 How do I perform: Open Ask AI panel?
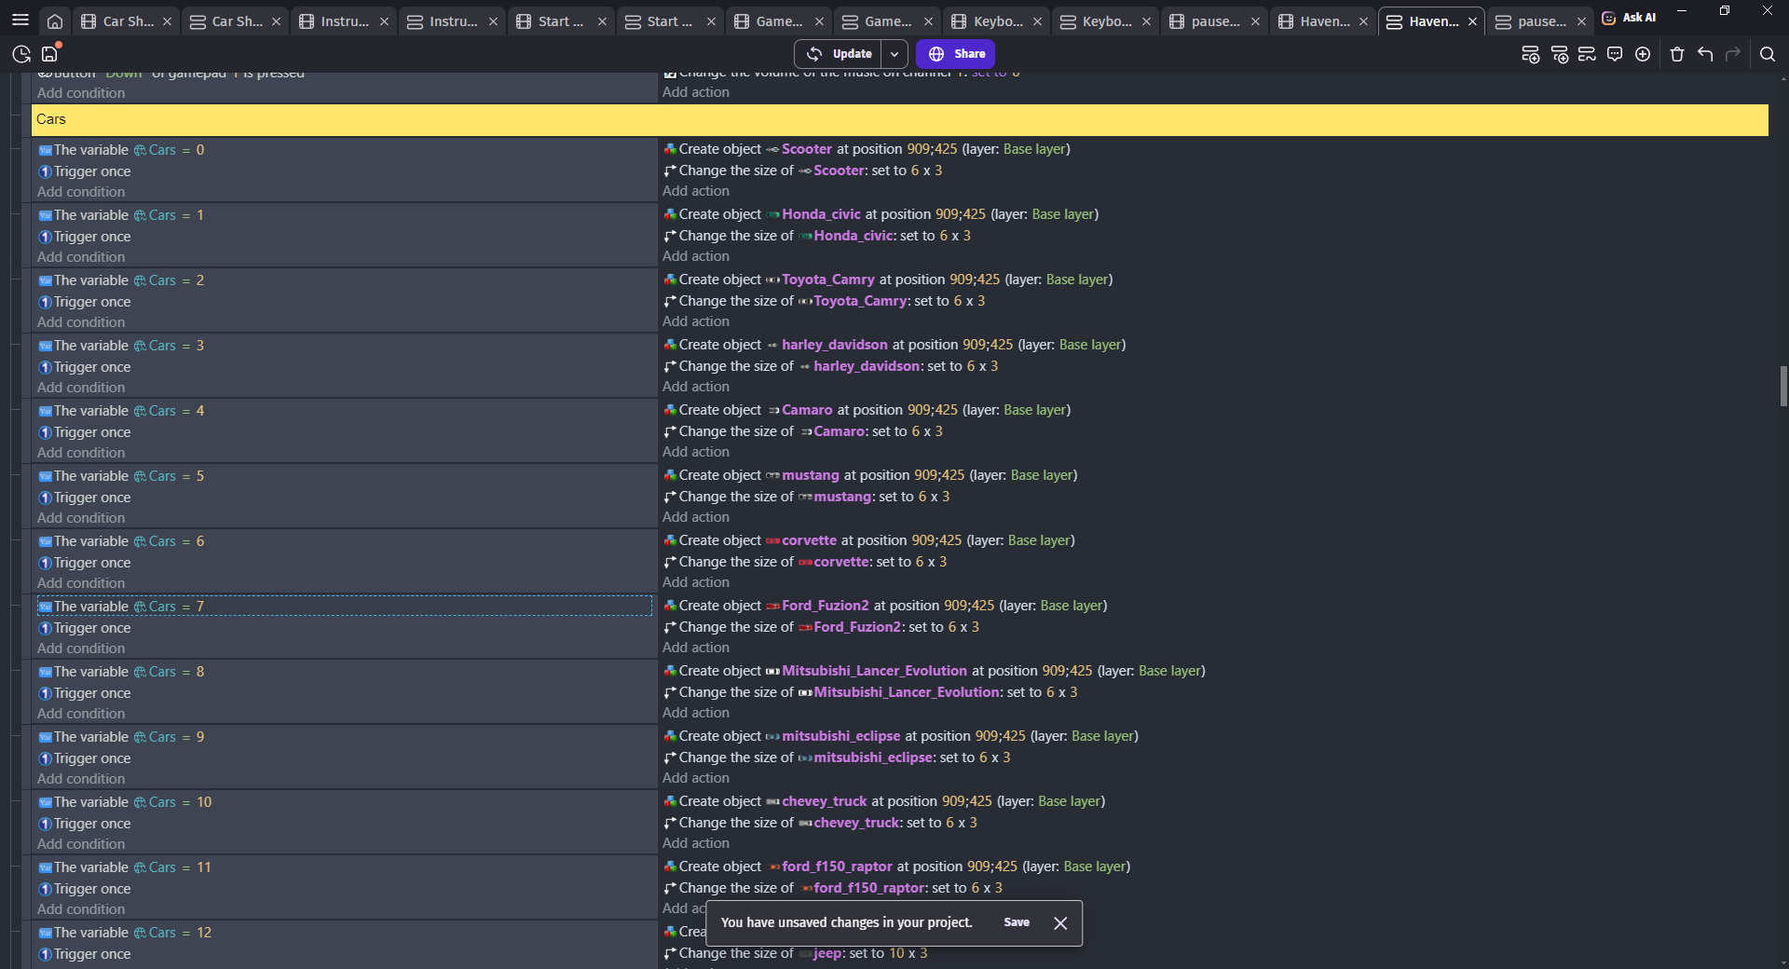pyautogui.click(x=1629, y=18)
